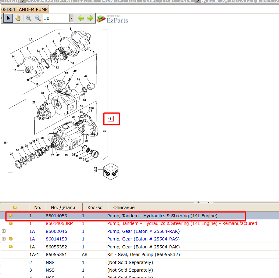
Task: Click the splitter collapse down arrow
Action: point(208,202)
